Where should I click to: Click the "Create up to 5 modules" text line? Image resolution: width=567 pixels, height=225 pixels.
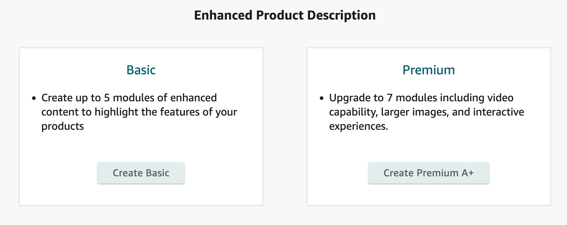(129, 98)
